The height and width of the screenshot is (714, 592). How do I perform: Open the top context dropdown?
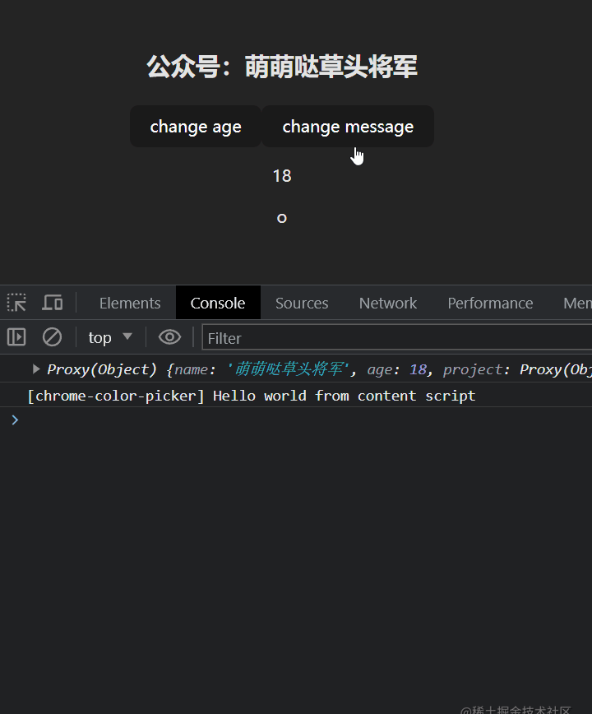tap(110, 337)
